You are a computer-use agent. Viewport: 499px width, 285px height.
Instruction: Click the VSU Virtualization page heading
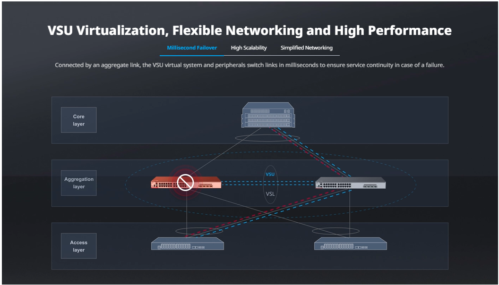(249, 31)
